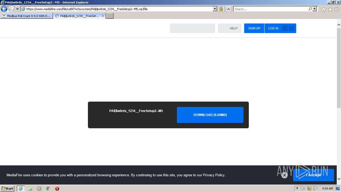
Task: Click Internet Explorer taskbar icon
Action: 21,189
